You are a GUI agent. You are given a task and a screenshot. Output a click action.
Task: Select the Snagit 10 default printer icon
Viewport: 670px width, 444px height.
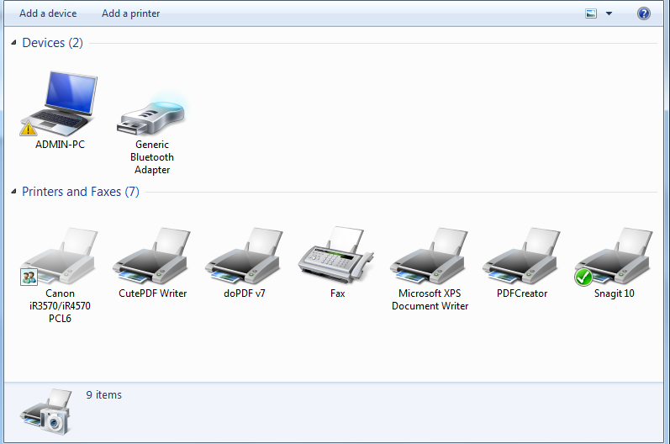614,256
